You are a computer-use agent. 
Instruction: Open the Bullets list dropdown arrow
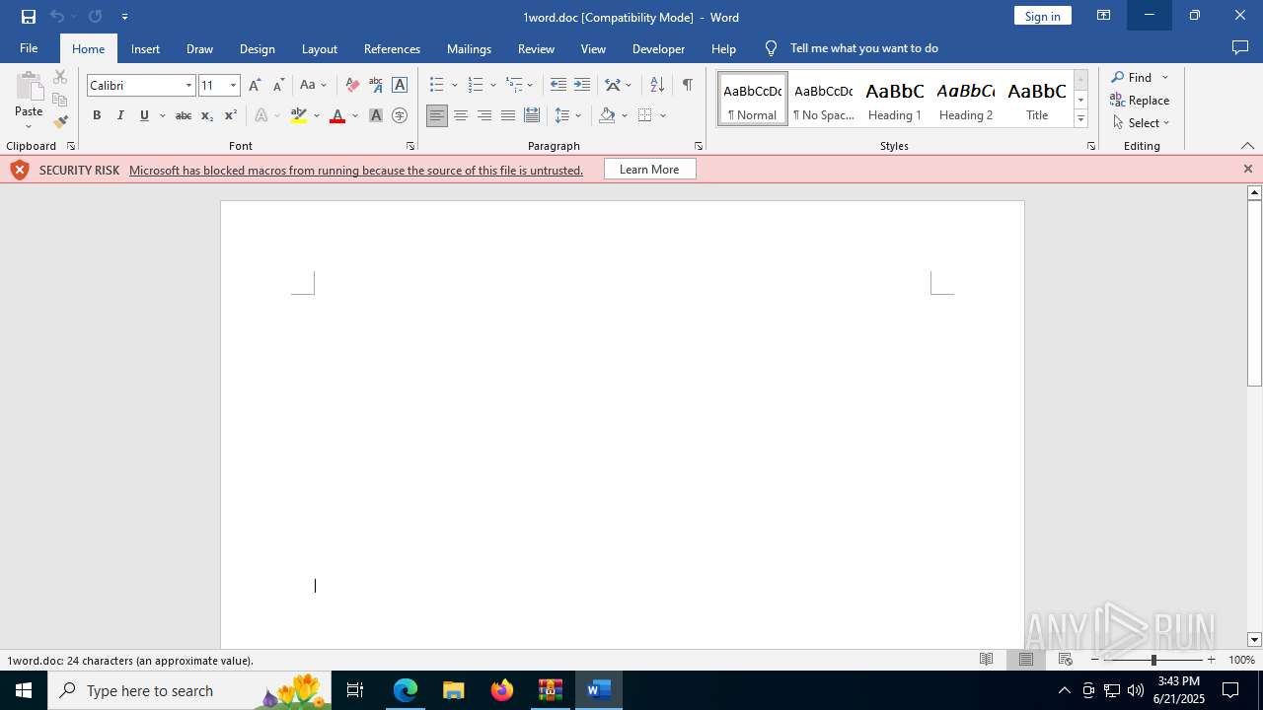coord(454,85)
